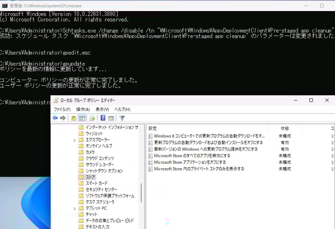Click icon of Windows 8 コンピューター policy
335x229 pixels.
pos(150,136)
